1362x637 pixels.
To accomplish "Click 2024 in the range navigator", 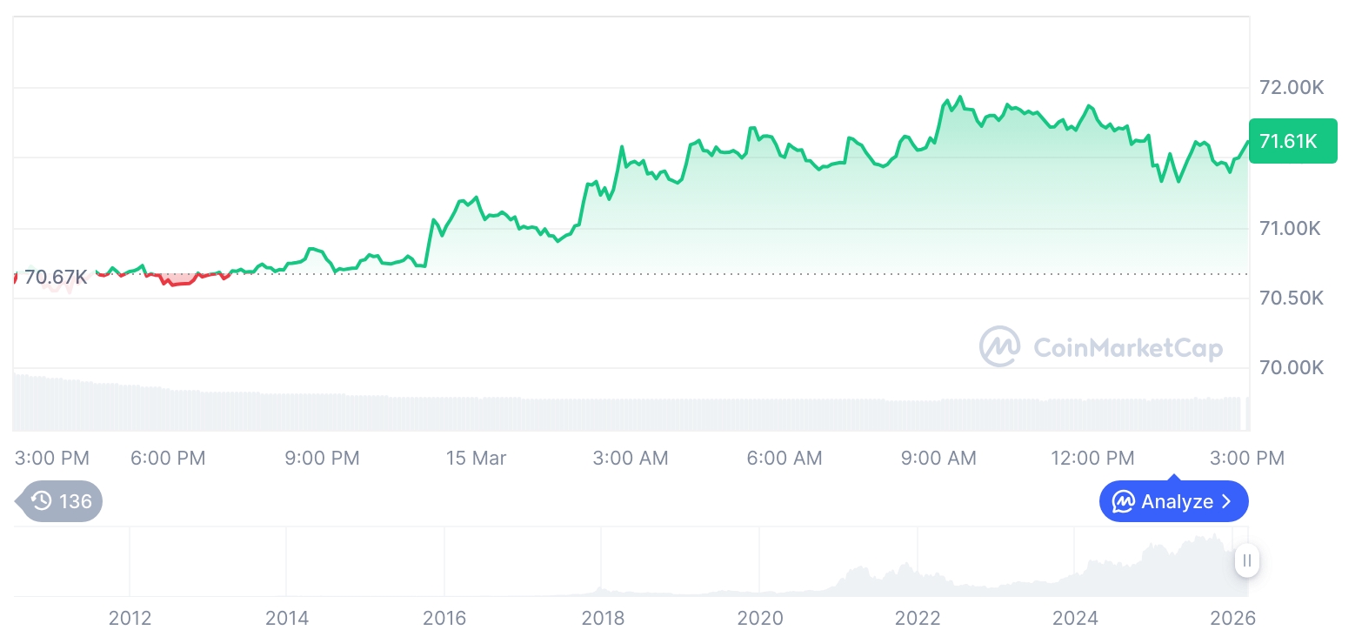I will [x=1075, y=618].
